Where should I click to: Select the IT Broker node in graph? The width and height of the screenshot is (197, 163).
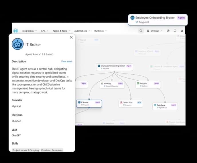point(89,104)
